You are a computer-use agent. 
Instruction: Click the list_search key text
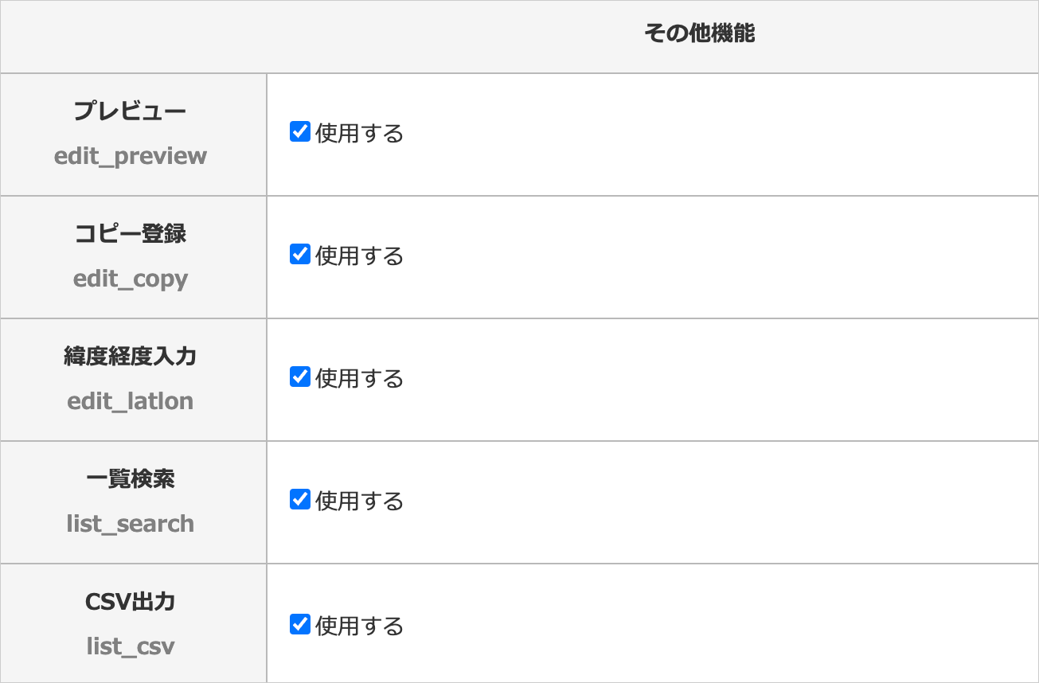(x=131, y=524)
